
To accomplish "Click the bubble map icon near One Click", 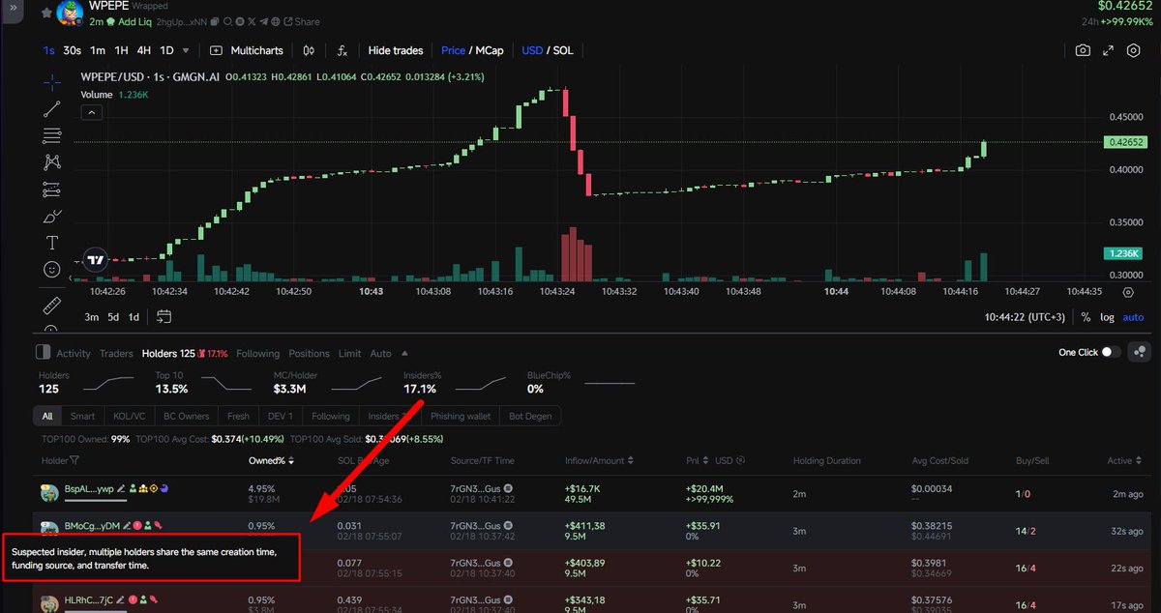I will pyautogui.click(x=1139, y=352).
